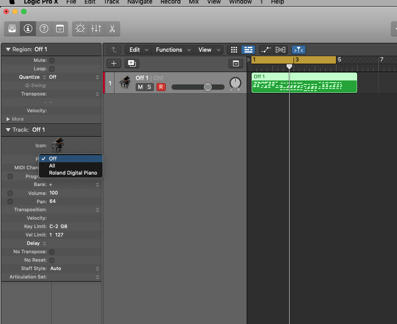This screenshot has width=397, height=324.
Task: Solo track Off 1 with S button
Action: pos(149,87)
